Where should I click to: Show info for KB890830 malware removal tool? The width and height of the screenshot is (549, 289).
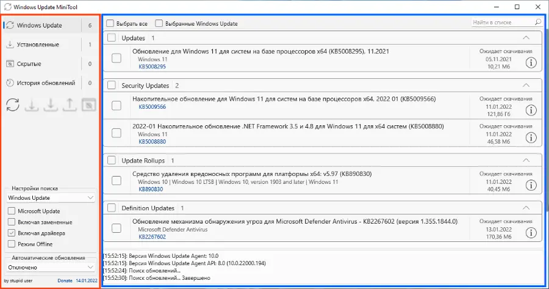531,185
